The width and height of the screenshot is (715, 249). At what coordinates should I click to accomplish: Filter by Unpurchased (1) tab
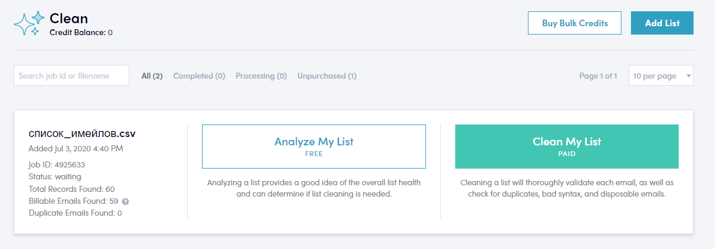[327, 76]
